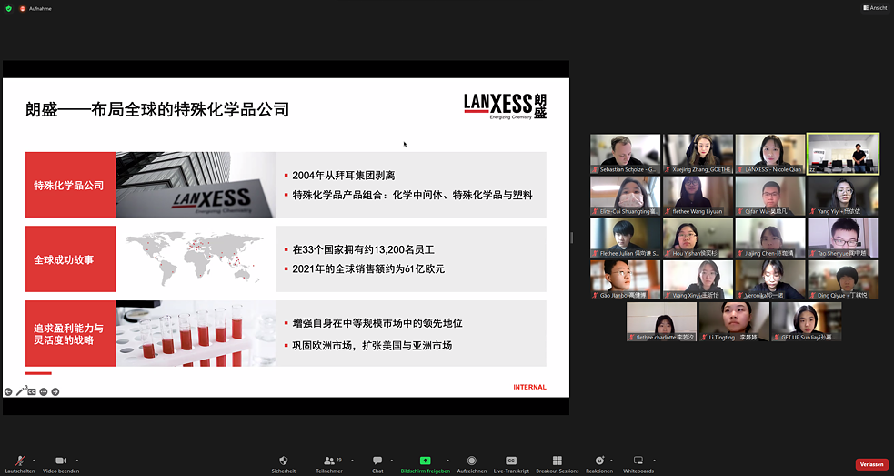Expand the arrow next to Teilnehmer
Viewport: 894px width, 476px height.
pos(352,461)
